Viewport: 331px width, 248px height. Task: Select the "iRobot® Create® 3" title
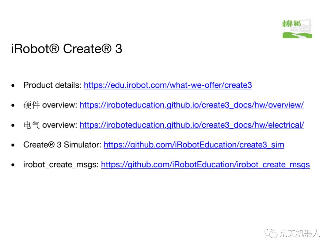click(x=67, y=49)
